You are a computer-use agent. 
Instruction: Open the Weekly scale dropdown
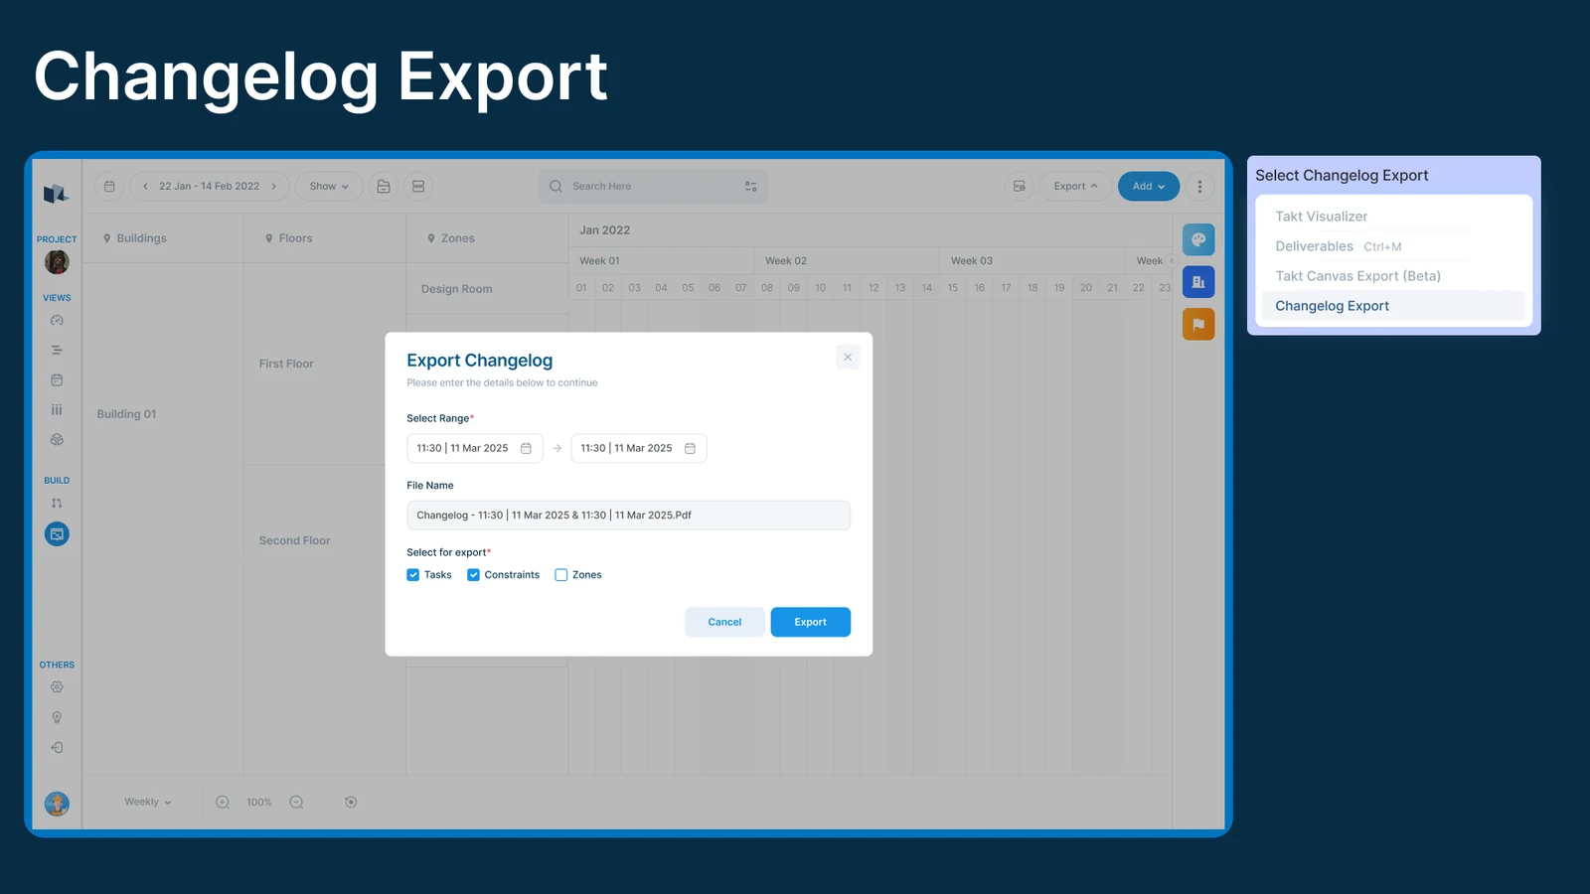(x=148, y=802)
